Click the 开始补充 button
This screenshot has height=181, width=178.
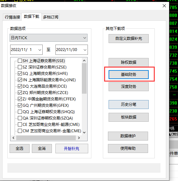(x=72, y=148)
